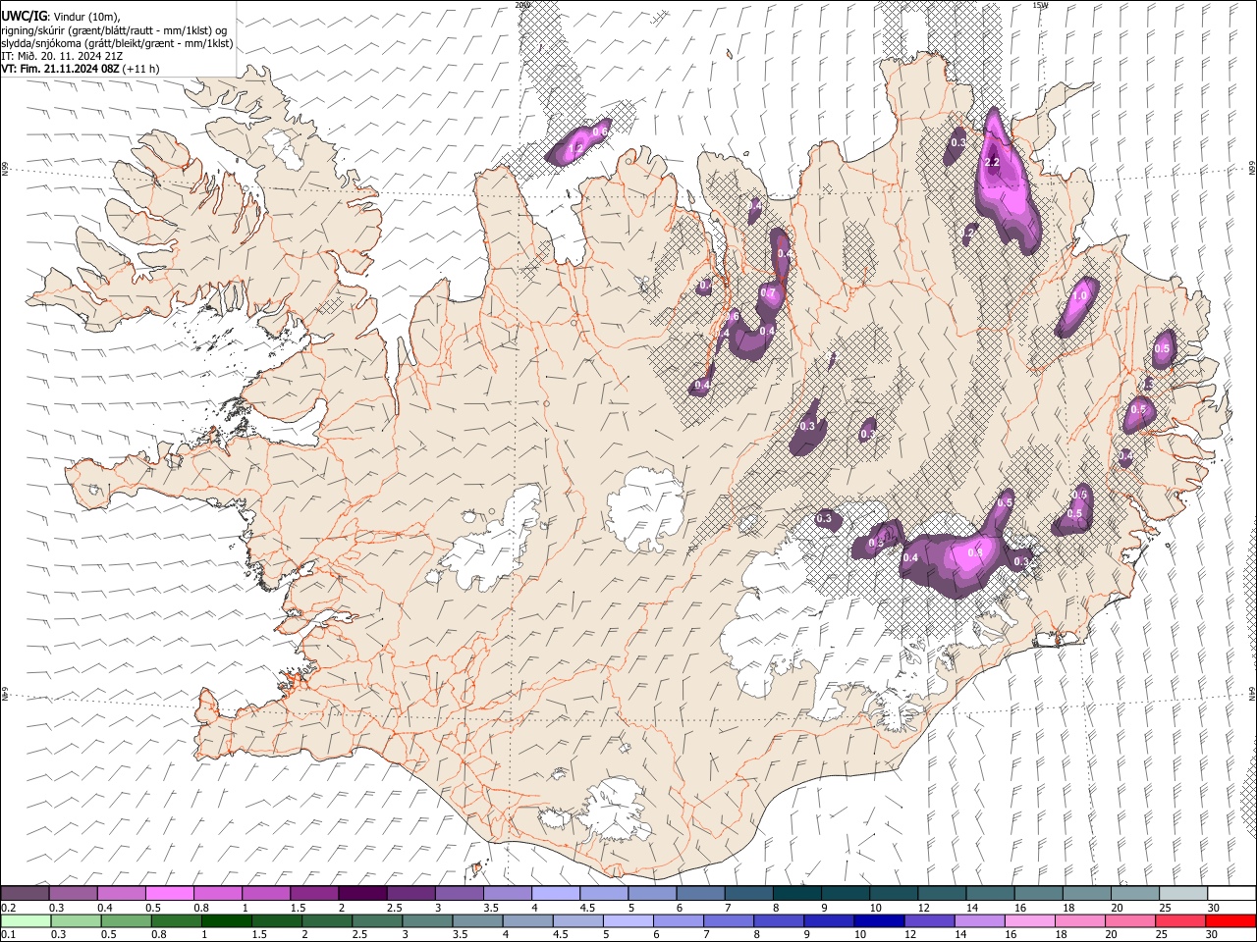This screenshot has width=1257, height=942.
Task: Select the violet 12 swatch, lower legend row
Action: [x=929, y=920]
